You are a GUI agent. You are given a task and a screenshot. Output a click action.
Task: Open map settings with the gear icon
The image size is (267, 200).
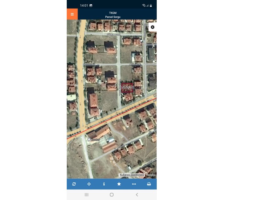(x=152, y=27)
